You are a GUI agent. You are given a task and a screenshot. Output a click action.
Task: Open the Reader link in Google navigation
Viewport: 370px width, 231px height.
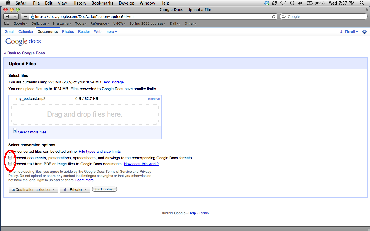84,32
